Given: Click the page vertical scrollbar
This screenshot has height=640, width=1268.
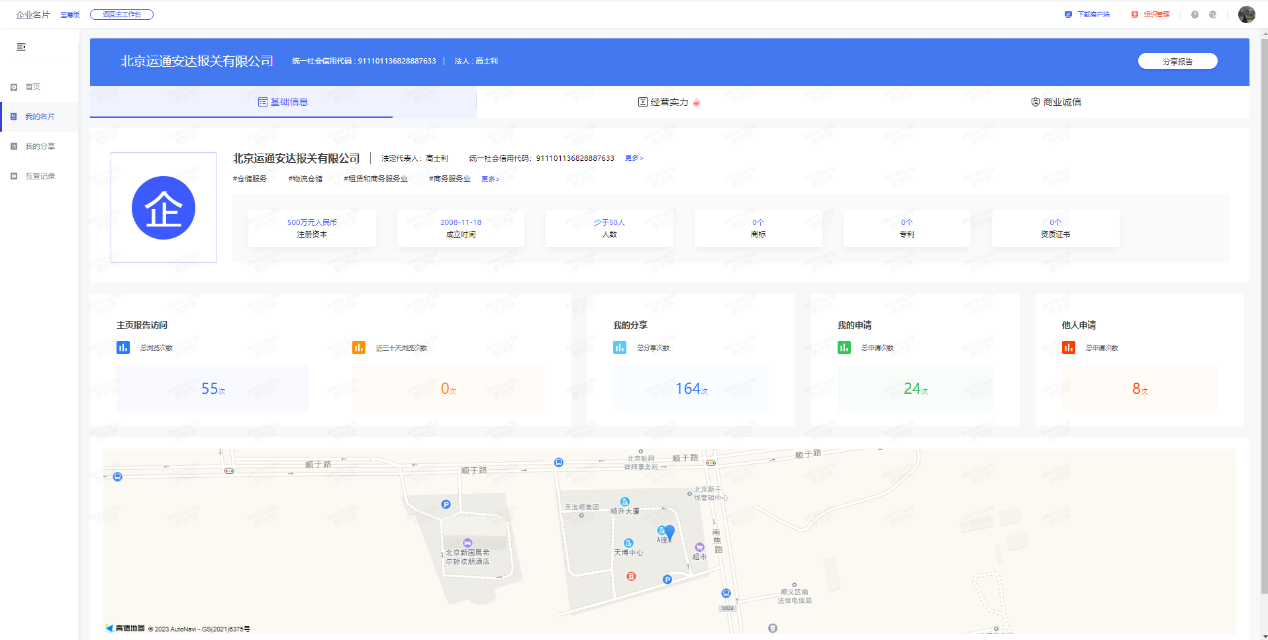Looking at the screenshot, I should (x=1265, y=318).
